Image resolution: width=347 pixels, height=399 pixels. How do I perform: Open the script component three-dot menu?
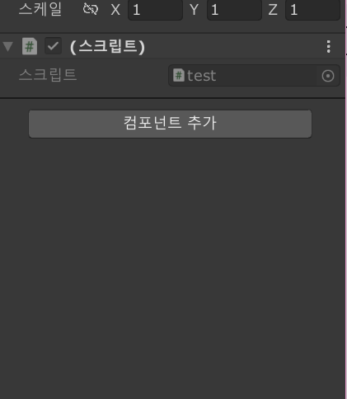[328, 46]
